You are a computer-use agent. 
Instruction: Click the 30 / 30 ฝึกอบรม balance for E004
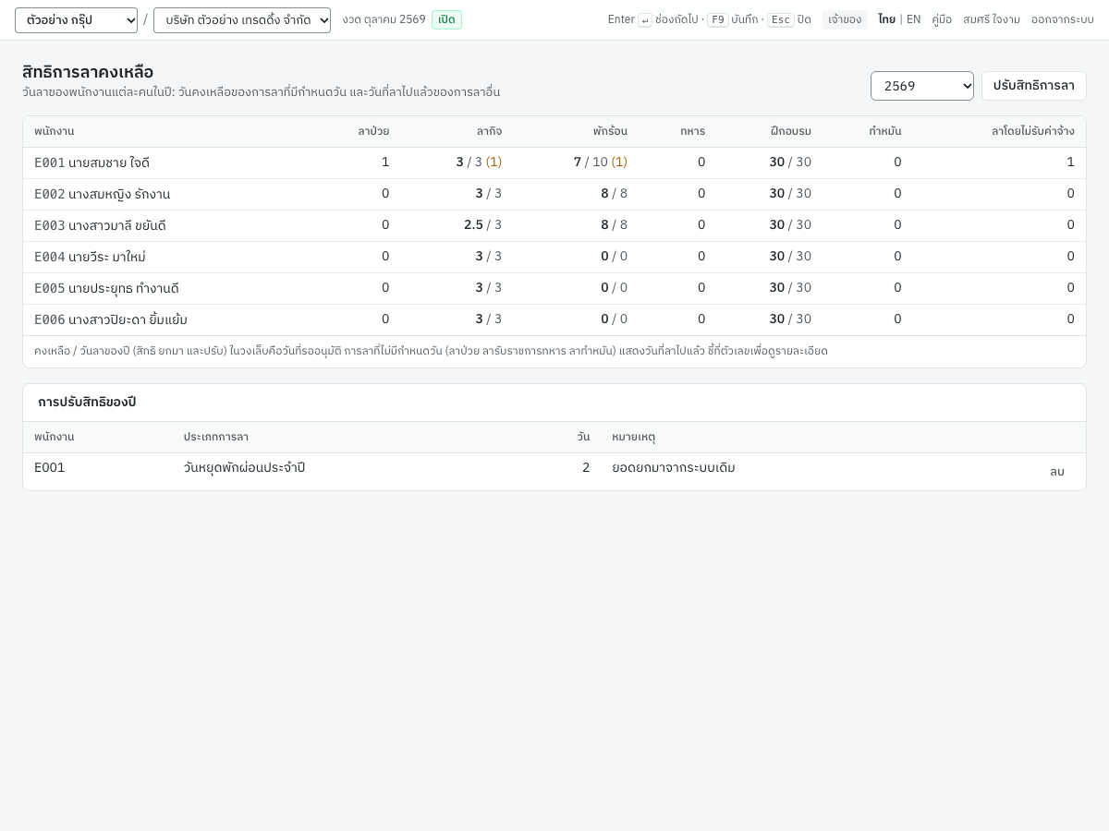point(790,257)
